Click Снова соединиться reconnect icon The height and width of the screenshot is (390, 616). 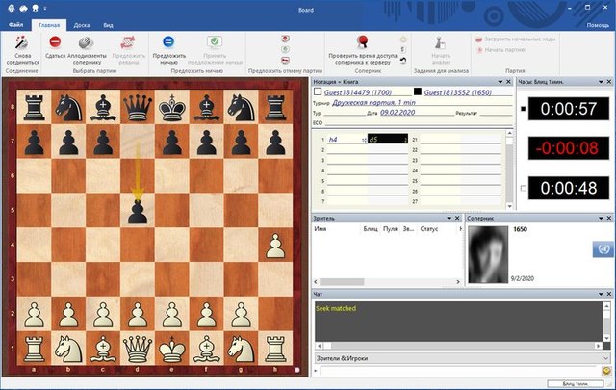pyautogui.click(x=20, y=42)
